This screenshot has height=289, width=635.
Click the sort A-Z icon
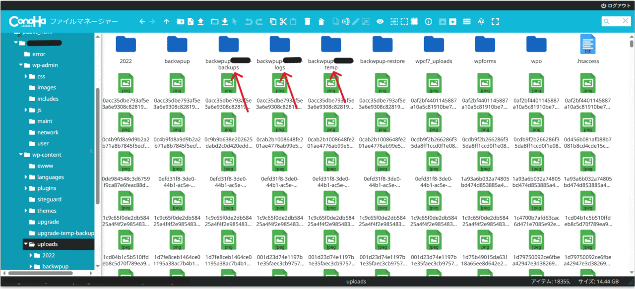(x=481, y=21)
